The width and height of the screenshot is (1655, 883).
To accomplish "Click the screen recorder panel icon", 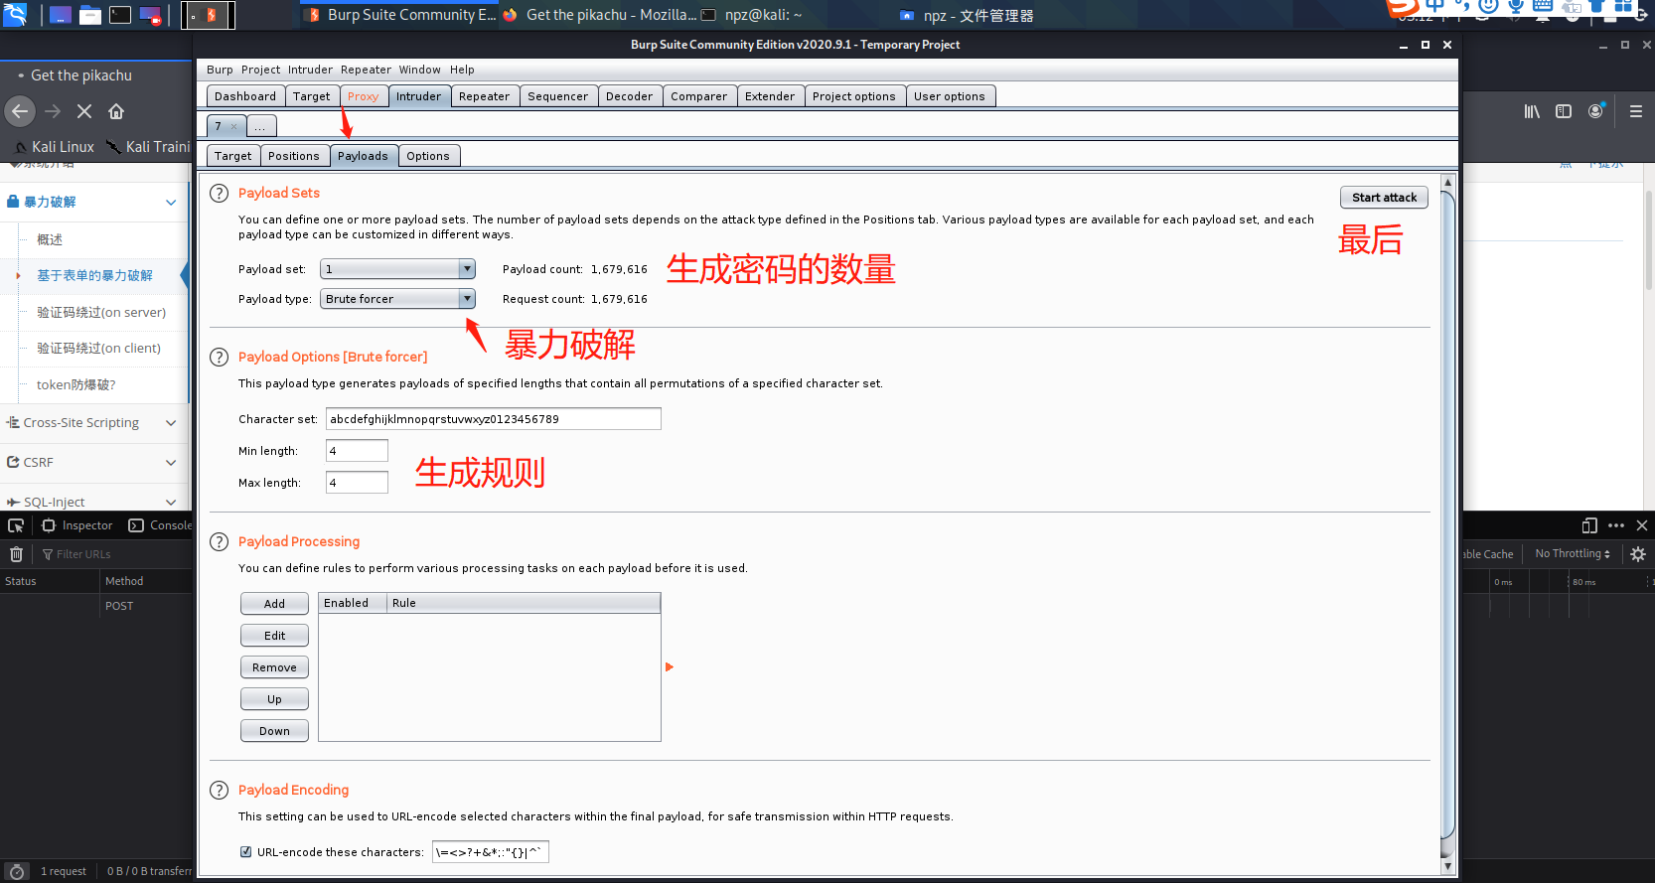I will click(x=150, y=15).
